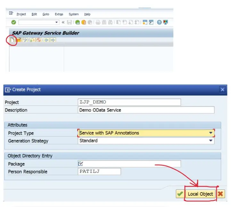Click the orange Exit icon in toolbar

pos(84,22)
